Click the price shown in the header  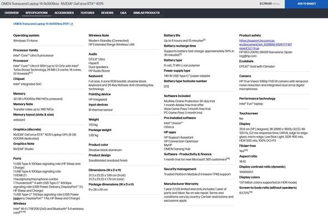tap(266, 3)
